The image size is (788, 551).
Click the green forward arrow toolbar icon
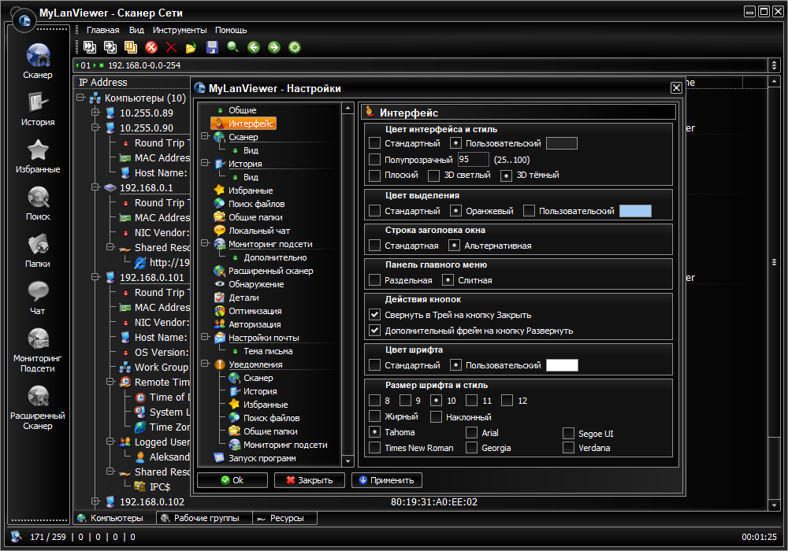(x=274, y=47)
